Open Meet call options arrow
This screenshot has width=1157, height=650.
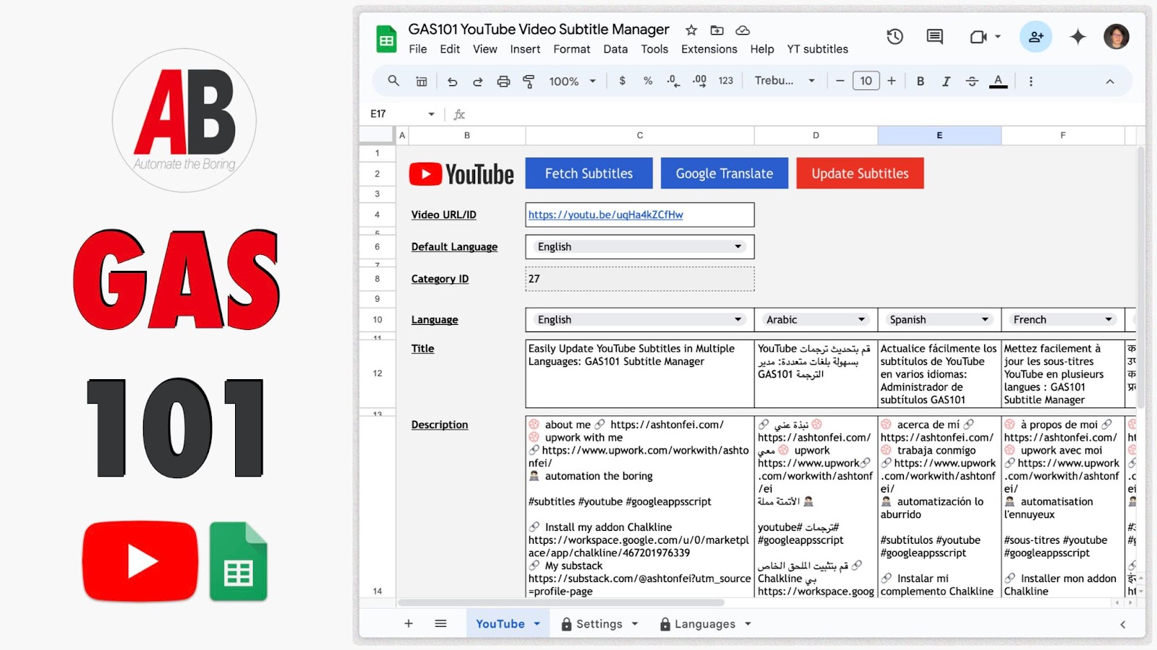click(x=998, y=36)
